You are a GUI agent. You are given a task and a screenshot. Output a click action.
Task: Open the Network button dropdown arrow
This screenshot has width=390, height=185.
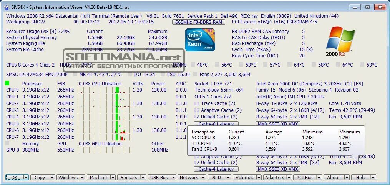click(x=204, y=178)
